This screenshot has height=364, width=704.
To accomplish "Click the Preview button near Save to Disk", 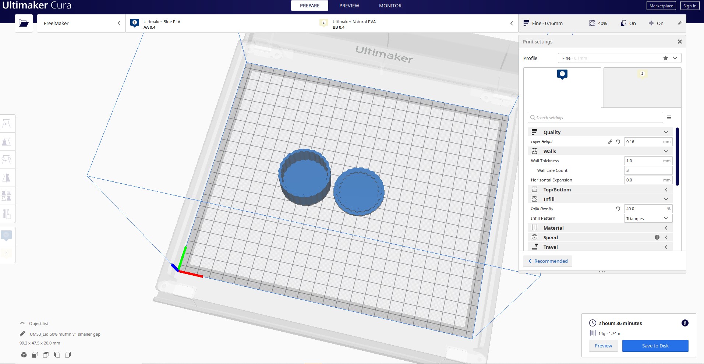I will 604,346.
